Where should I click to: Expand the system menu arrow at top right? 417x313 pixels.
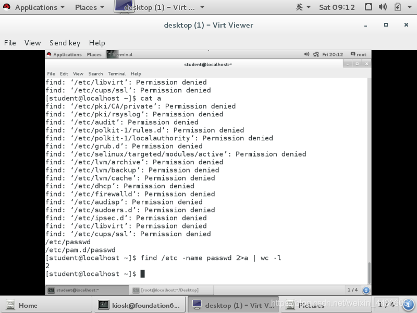point(410,7)
